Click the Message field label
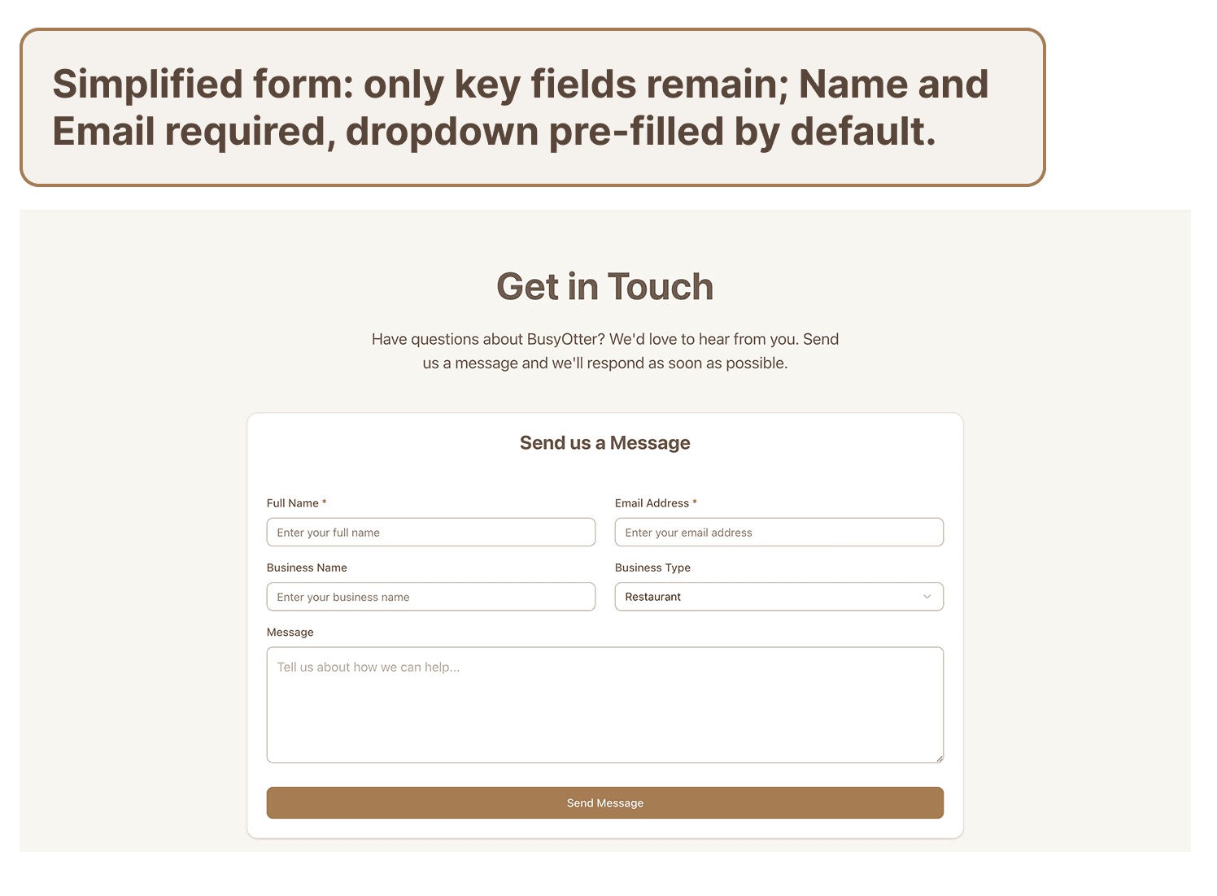Viewport: 1217px width, 896px height. [290, 632]
